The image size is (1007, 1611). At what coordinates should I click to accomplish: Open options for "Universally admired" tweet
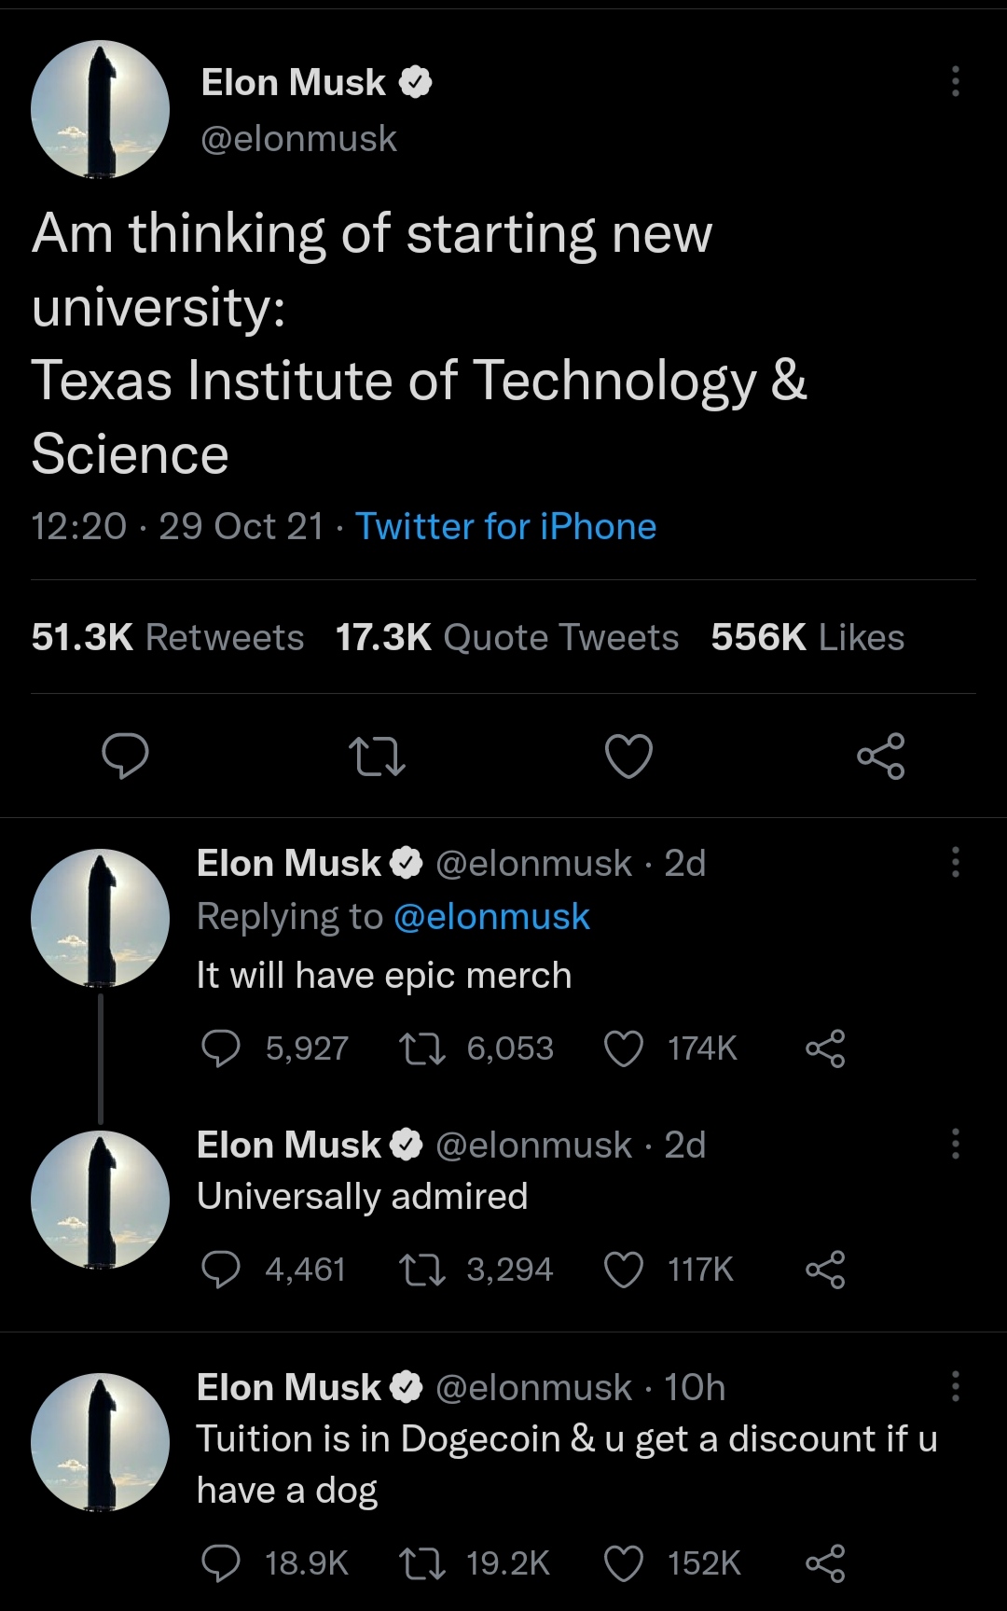[x=955, y=1144]
